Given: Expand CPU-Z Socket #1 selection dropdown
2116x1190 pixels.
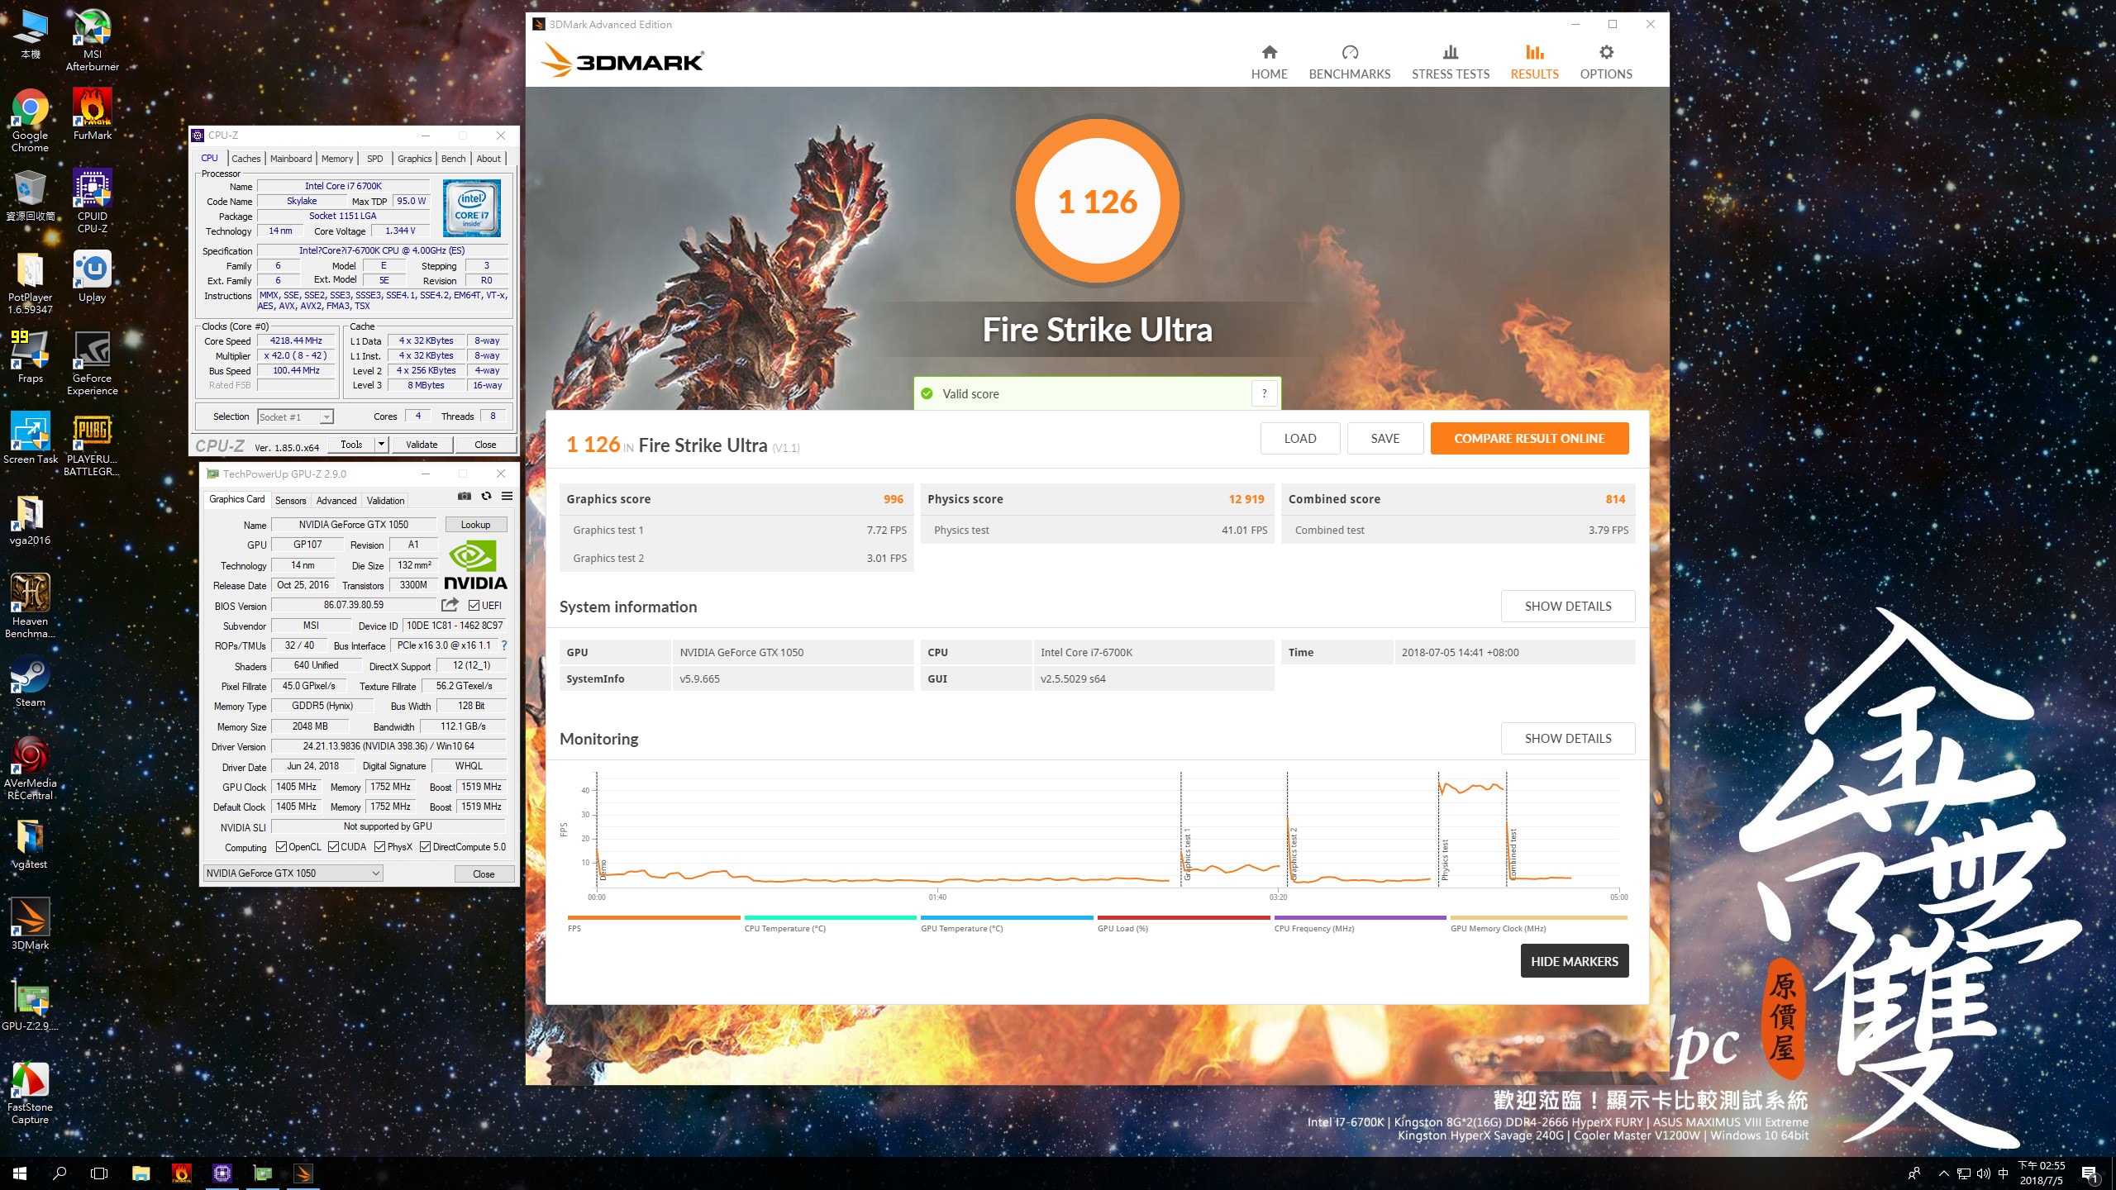Looking at the screenshot, I should point(295,417).
